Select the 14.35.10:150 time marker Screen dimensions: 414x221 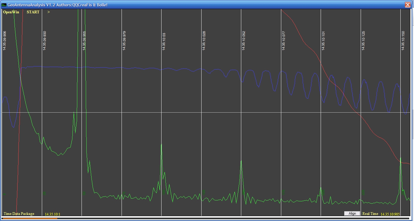point(403,41)
